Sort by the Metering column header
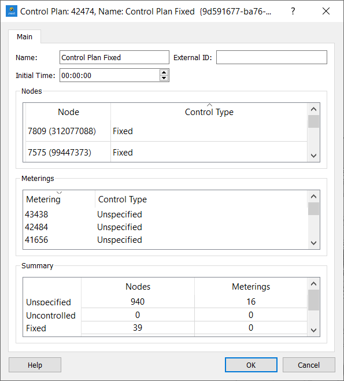The image size is (344, 381). [59, 199]
